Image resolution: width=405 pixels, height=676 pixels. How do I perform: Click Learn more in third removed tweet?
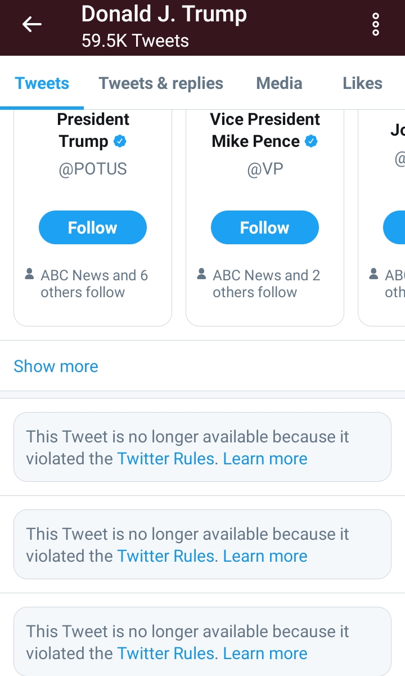coord(265,653)
